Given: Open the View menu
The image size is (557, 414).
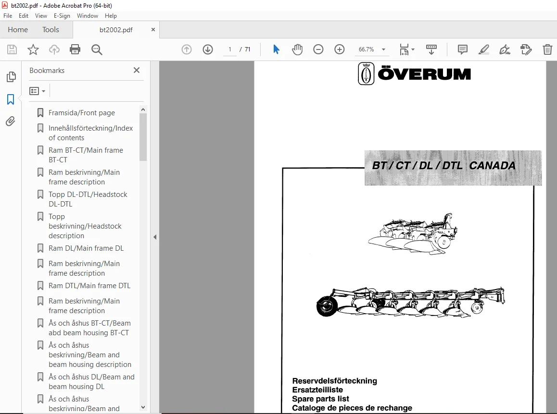Looking at the screenshot, I should click(41, 16).
